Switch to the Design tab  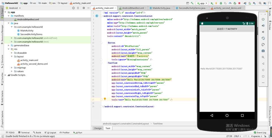pos(98,128)
